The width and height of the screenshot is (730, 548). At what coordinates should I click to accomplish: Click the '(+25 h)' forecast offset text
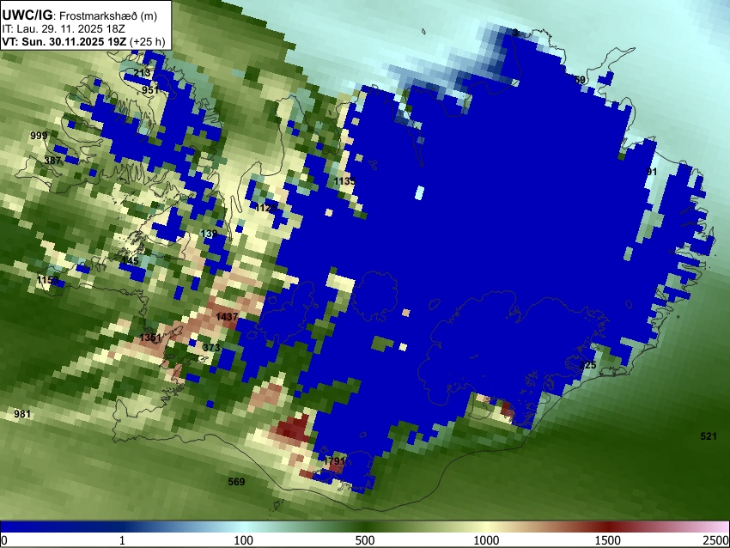(147, 41)
